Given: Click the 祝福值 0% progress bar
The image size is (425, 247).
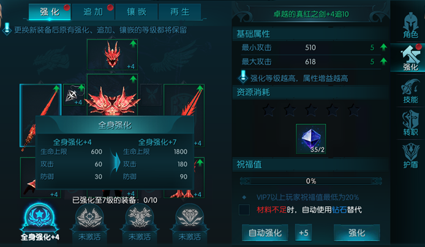Looking at the screenshot, I should tap(311, 181).
